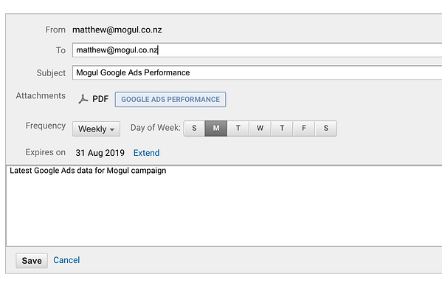Select Saturday day button

click(x=326, y=129)
